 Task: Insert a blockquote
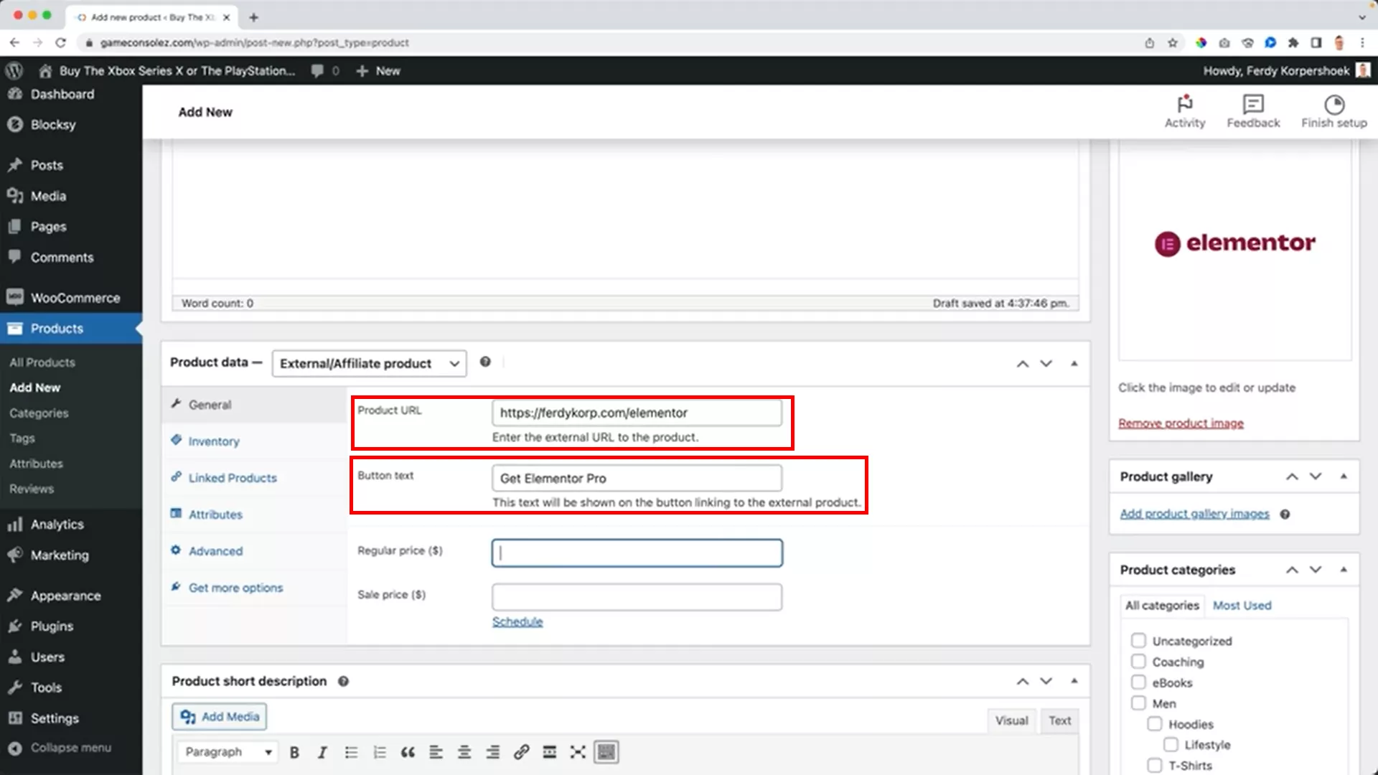pyautogui.click(x=408, y=752)
